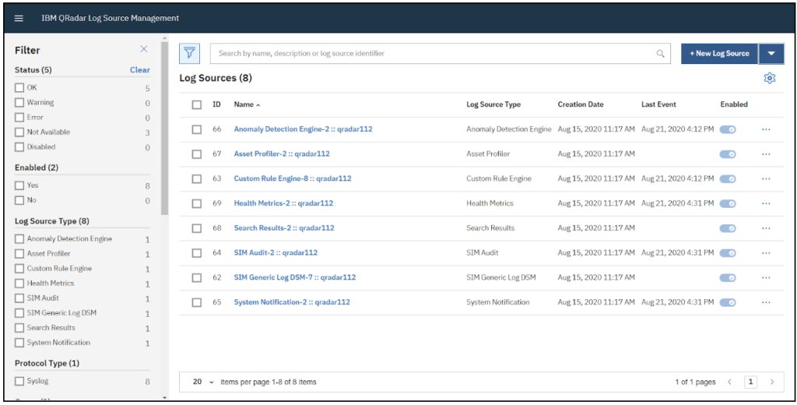This screenshot has width=797, height=405.
Task: Open the hamburger navigation menu
Action: (x=19, y=19)
